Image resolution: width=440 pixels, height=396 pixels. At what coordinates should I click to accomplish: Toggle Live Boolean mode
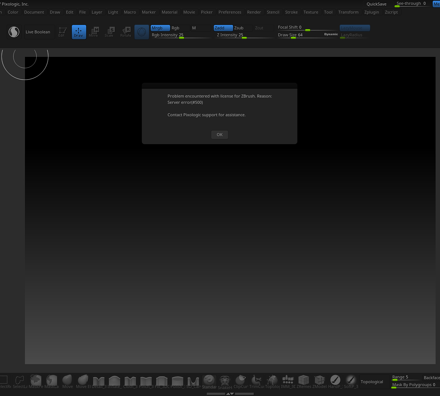pyautogui.click(x=39, y=32)
